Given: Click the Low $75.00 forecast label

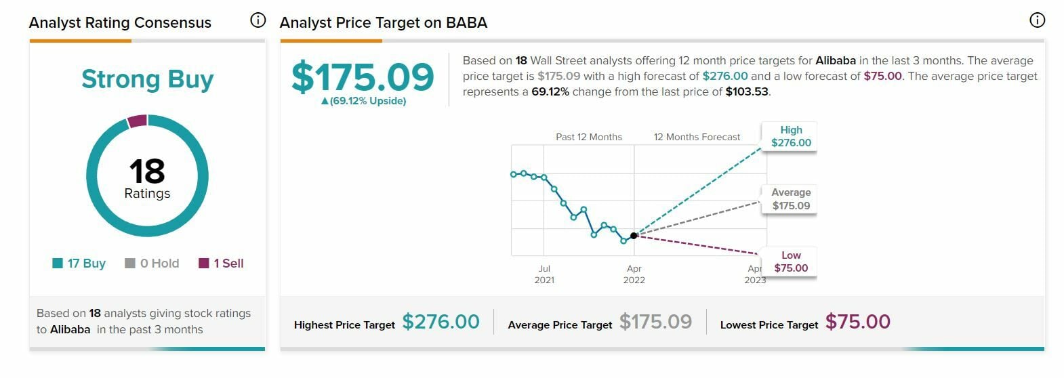Looking at the screenshot, I should tap(791, 261).
